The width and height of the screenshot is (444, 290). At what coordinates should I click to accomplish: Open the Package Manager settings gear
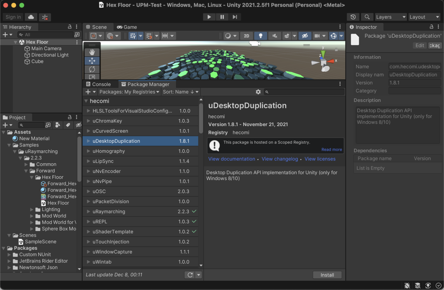pyautogui.click(x=258, y=92)
